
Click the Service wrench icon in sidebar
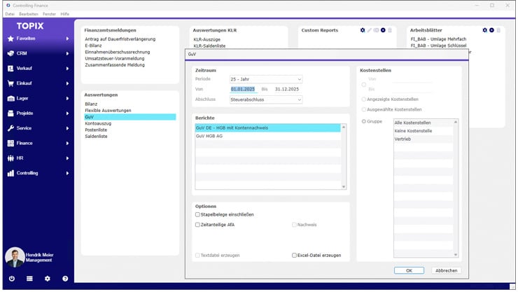point(10,128)
